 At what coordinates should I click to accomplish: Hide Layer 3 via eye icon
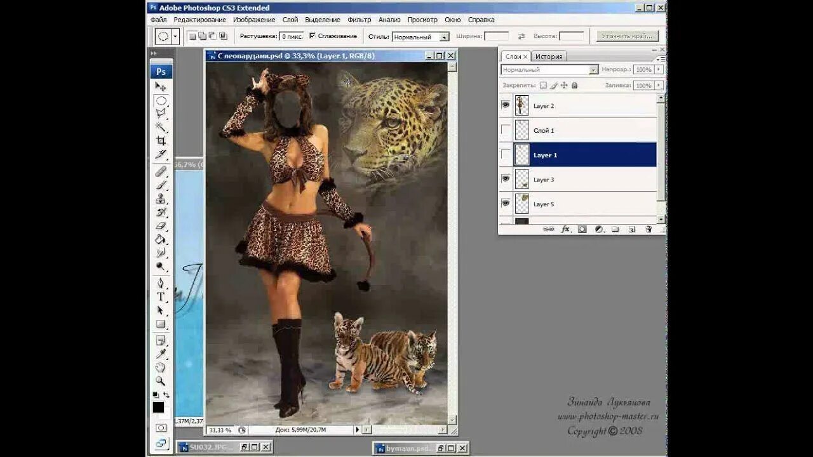tap(506, 180)
